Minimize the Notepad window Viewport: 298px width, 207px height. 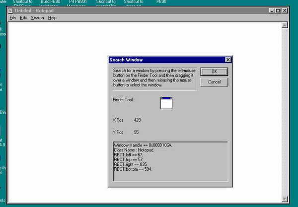pyautogui.click(x=272, y=10)
